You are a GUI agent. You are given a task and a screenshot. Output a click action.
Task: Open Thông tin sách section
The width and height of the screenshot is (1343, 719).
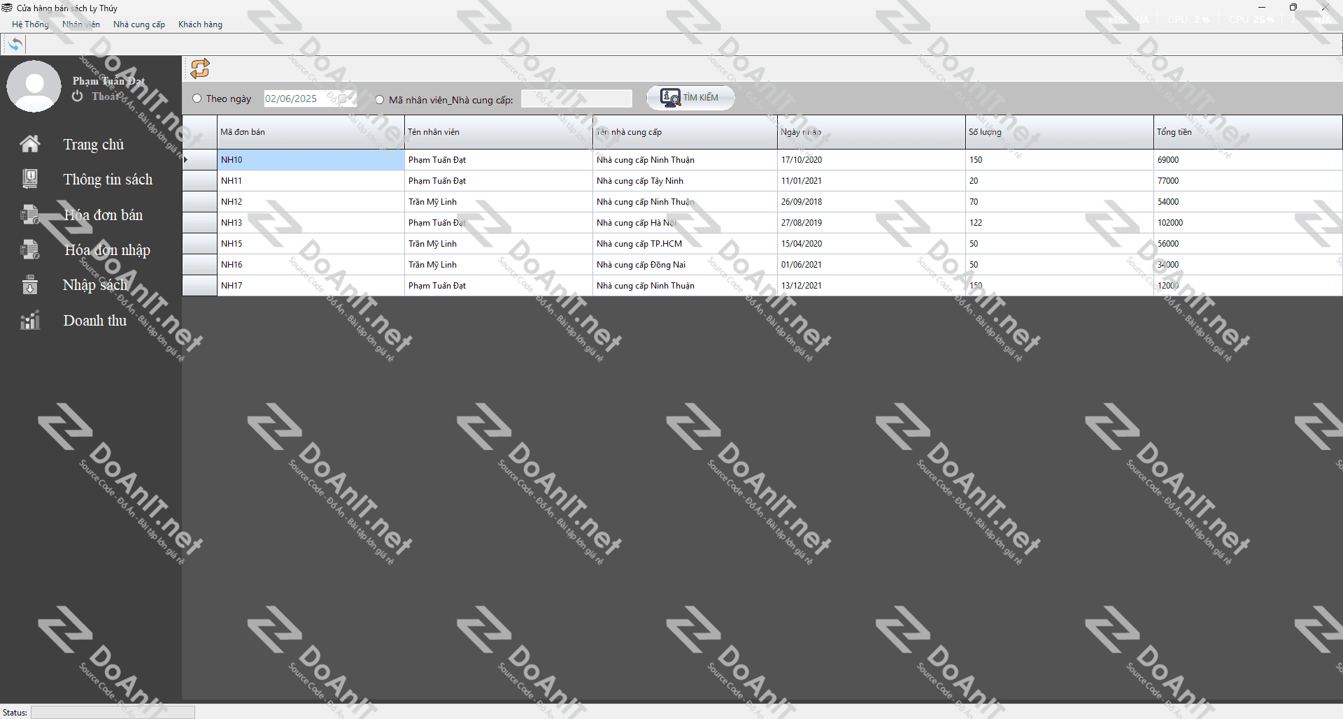pos(108,180)
